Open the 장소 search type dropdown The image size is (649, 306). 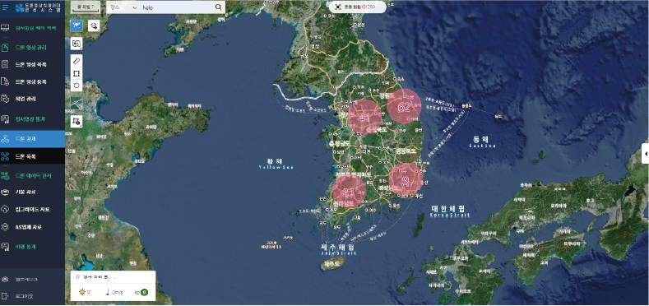(x=123, y=7)
